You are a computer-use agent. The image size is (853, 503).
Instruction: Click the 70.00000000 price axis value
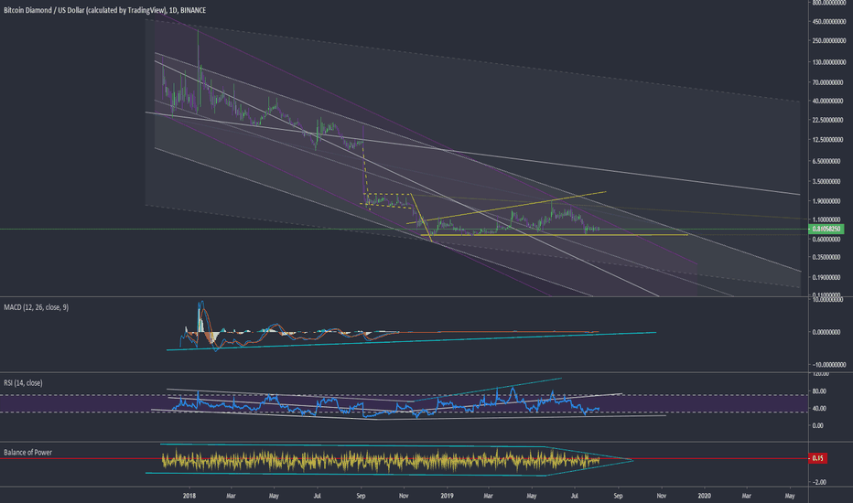pyautogui.click(x=829, y=82)
